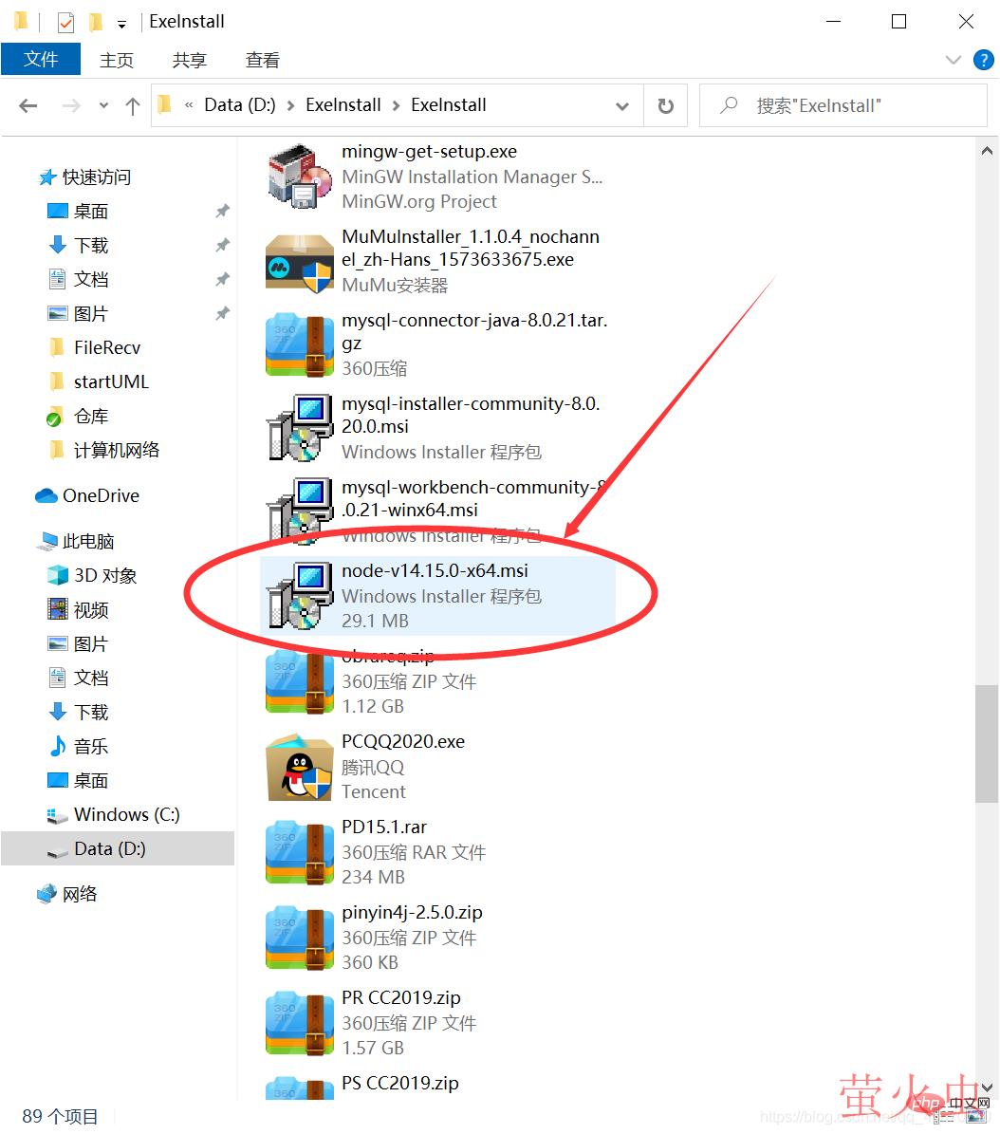The image size is (1000, 1134).
Task: Open recent locations dropdown arrow
Action: [103, 105]
